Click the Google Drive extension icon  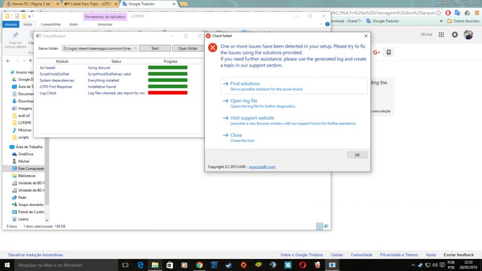[467, 13]
